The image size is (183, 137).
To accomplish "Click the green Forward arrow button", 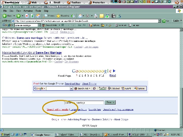I will pyautogui.click(x=18, y=16).
